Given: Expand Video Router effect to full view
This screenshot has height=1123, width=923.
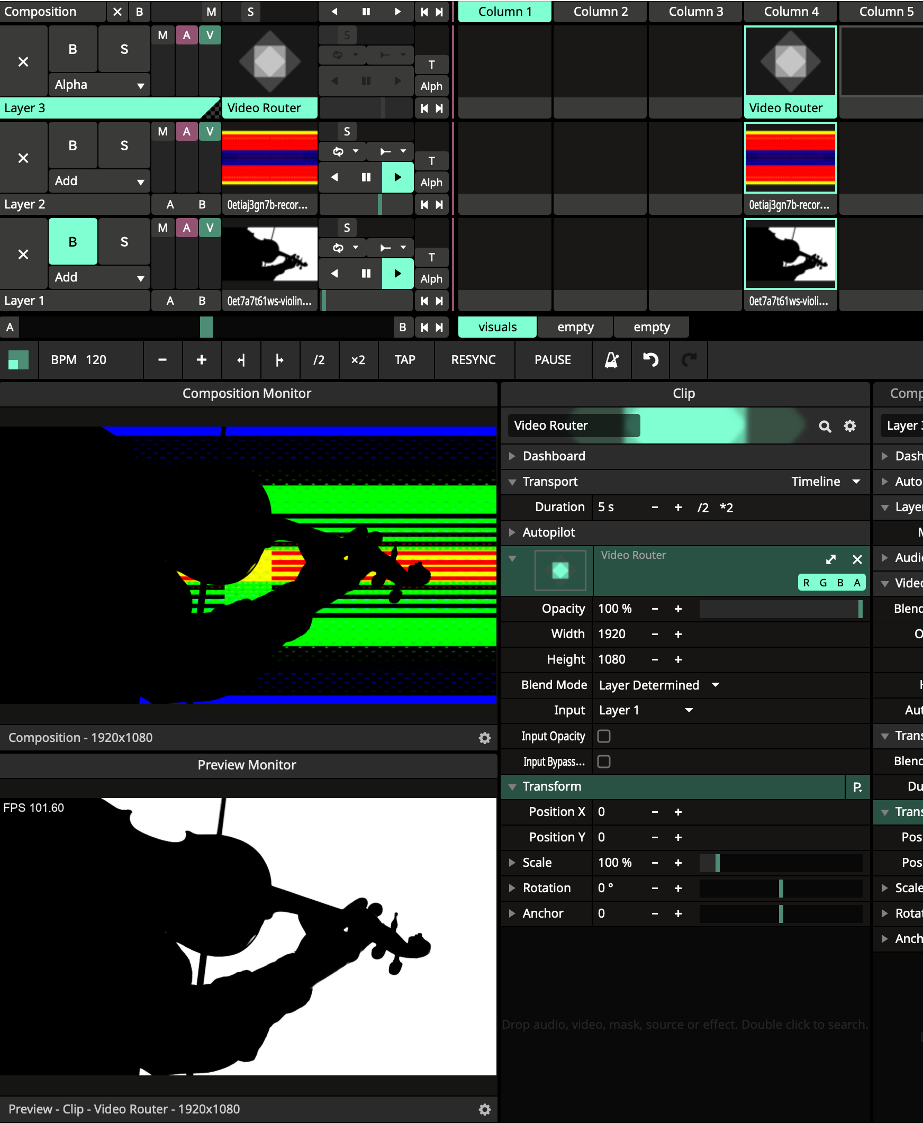Looking at the screenshot, I should [x=830, y=559].
